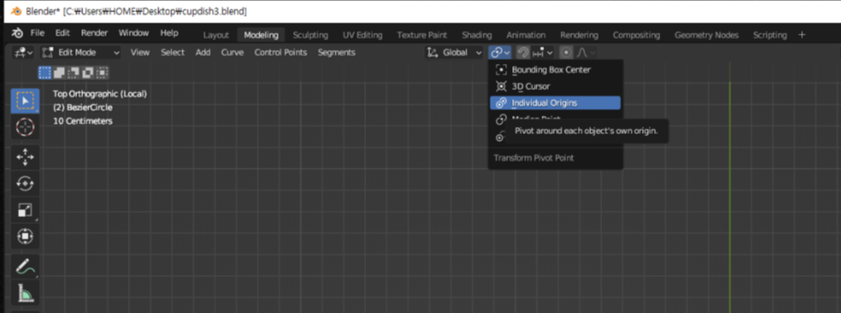The image size is (841, 313).
Task: Select the Move tool
Action: [25, 157]
